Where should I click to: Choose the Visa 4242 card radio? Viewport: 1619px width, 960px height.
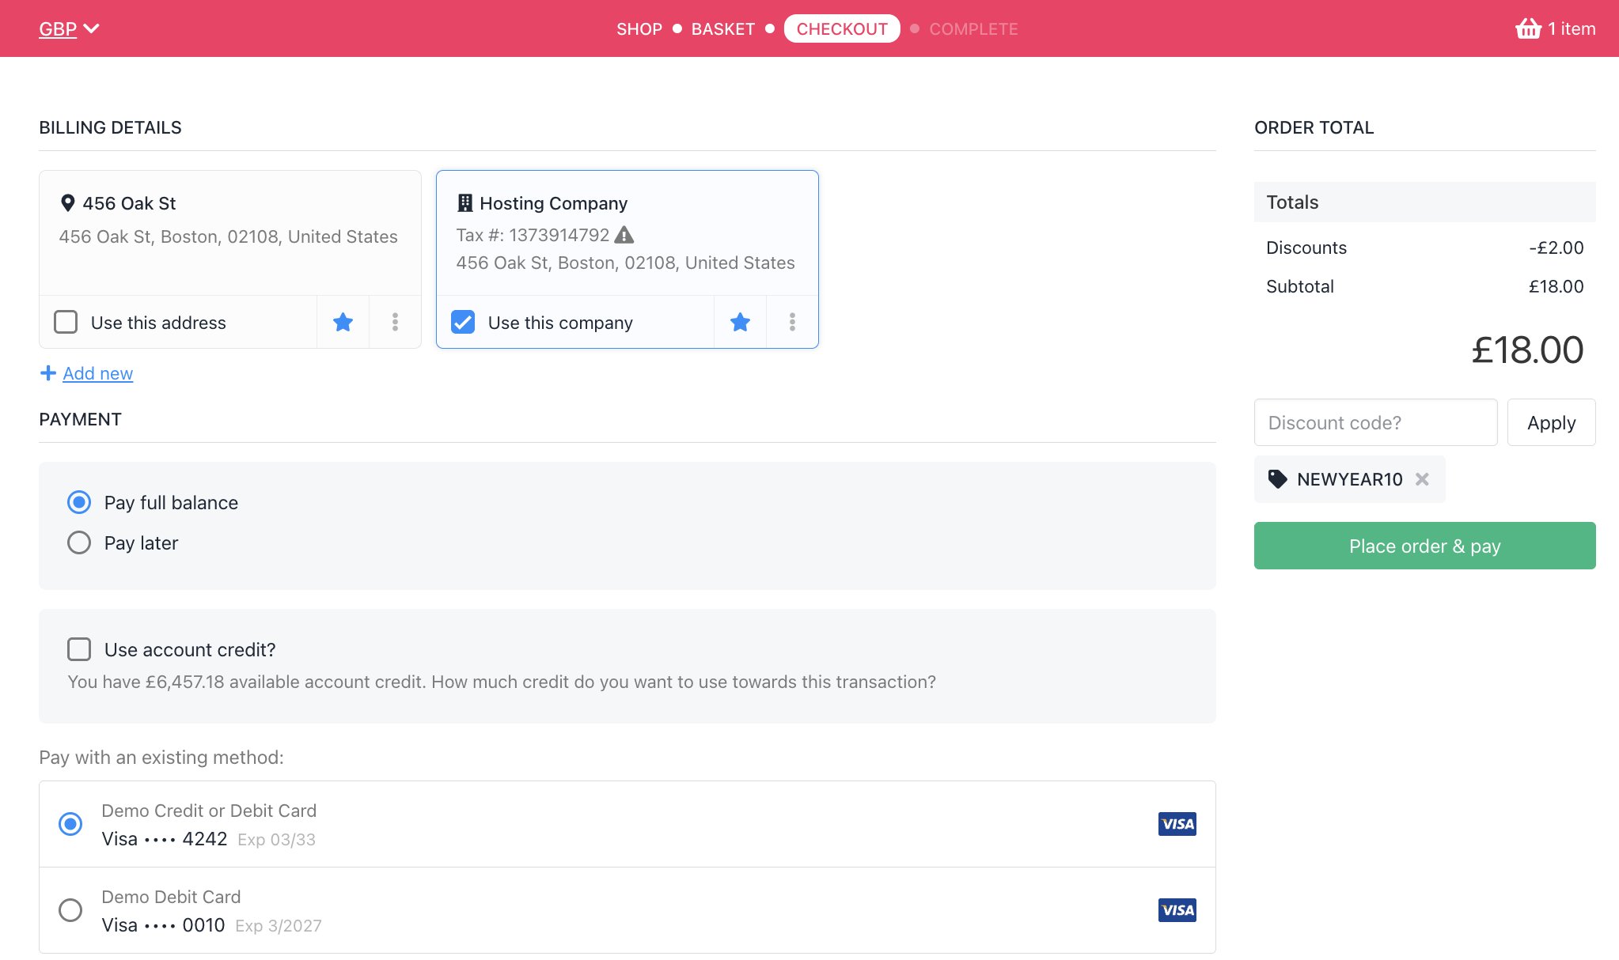[x=70, y=824]
